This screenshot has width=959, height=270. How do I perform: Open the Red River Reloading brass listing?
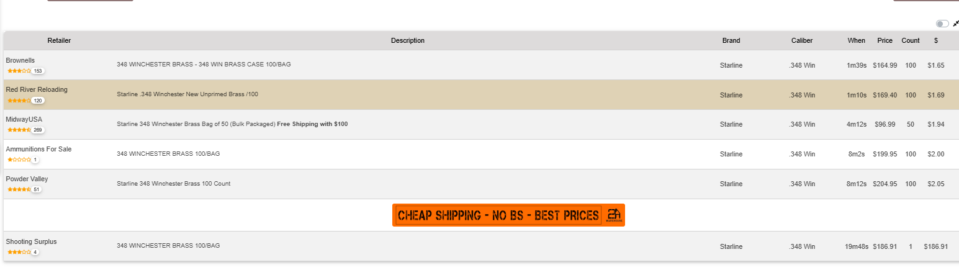pyautogui.click(x=187, y=94)
